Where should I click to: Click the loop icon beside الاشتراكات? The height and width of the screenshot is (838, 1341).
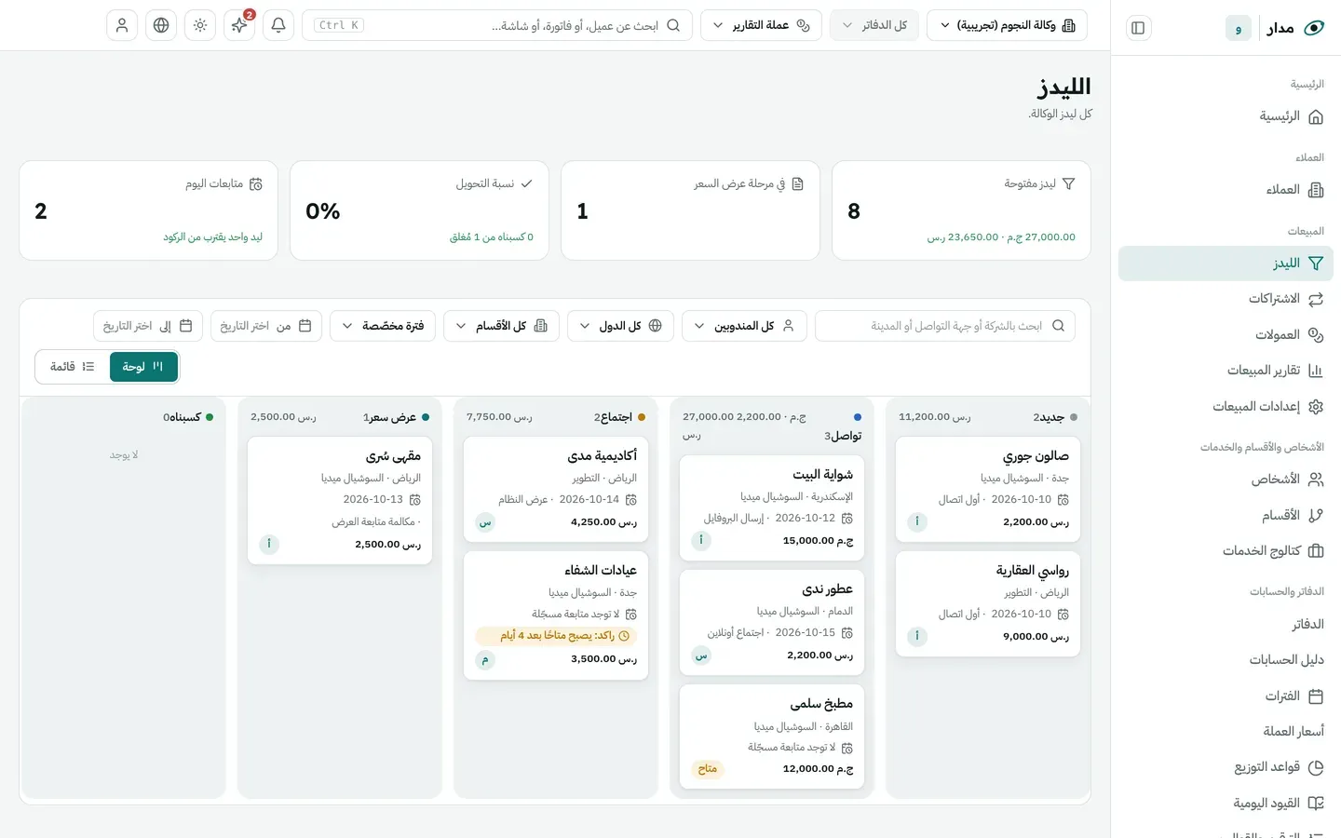1316,299
